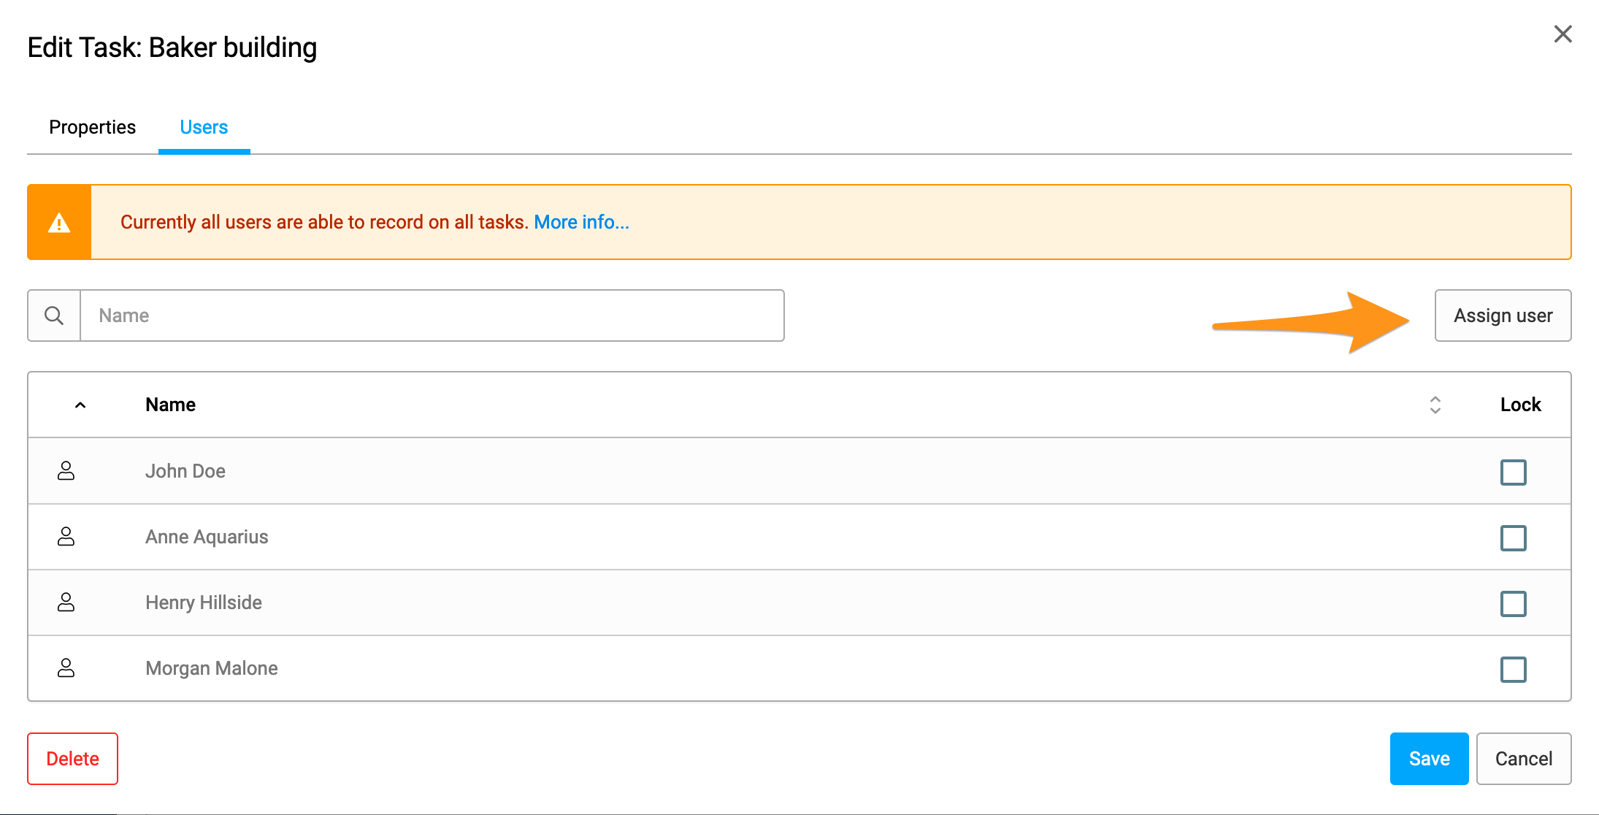Collapse the table using the header chevron
The width and height of the screenshot is (1599, 815).
click(x=80, y=405)
